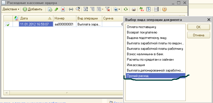Click the printer icon
213x103 pixels.
tap(134, 9)
